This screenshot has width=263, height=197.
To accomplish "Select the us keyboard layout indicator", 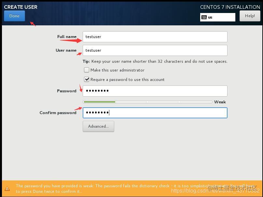I will click(x=217, y=17).
